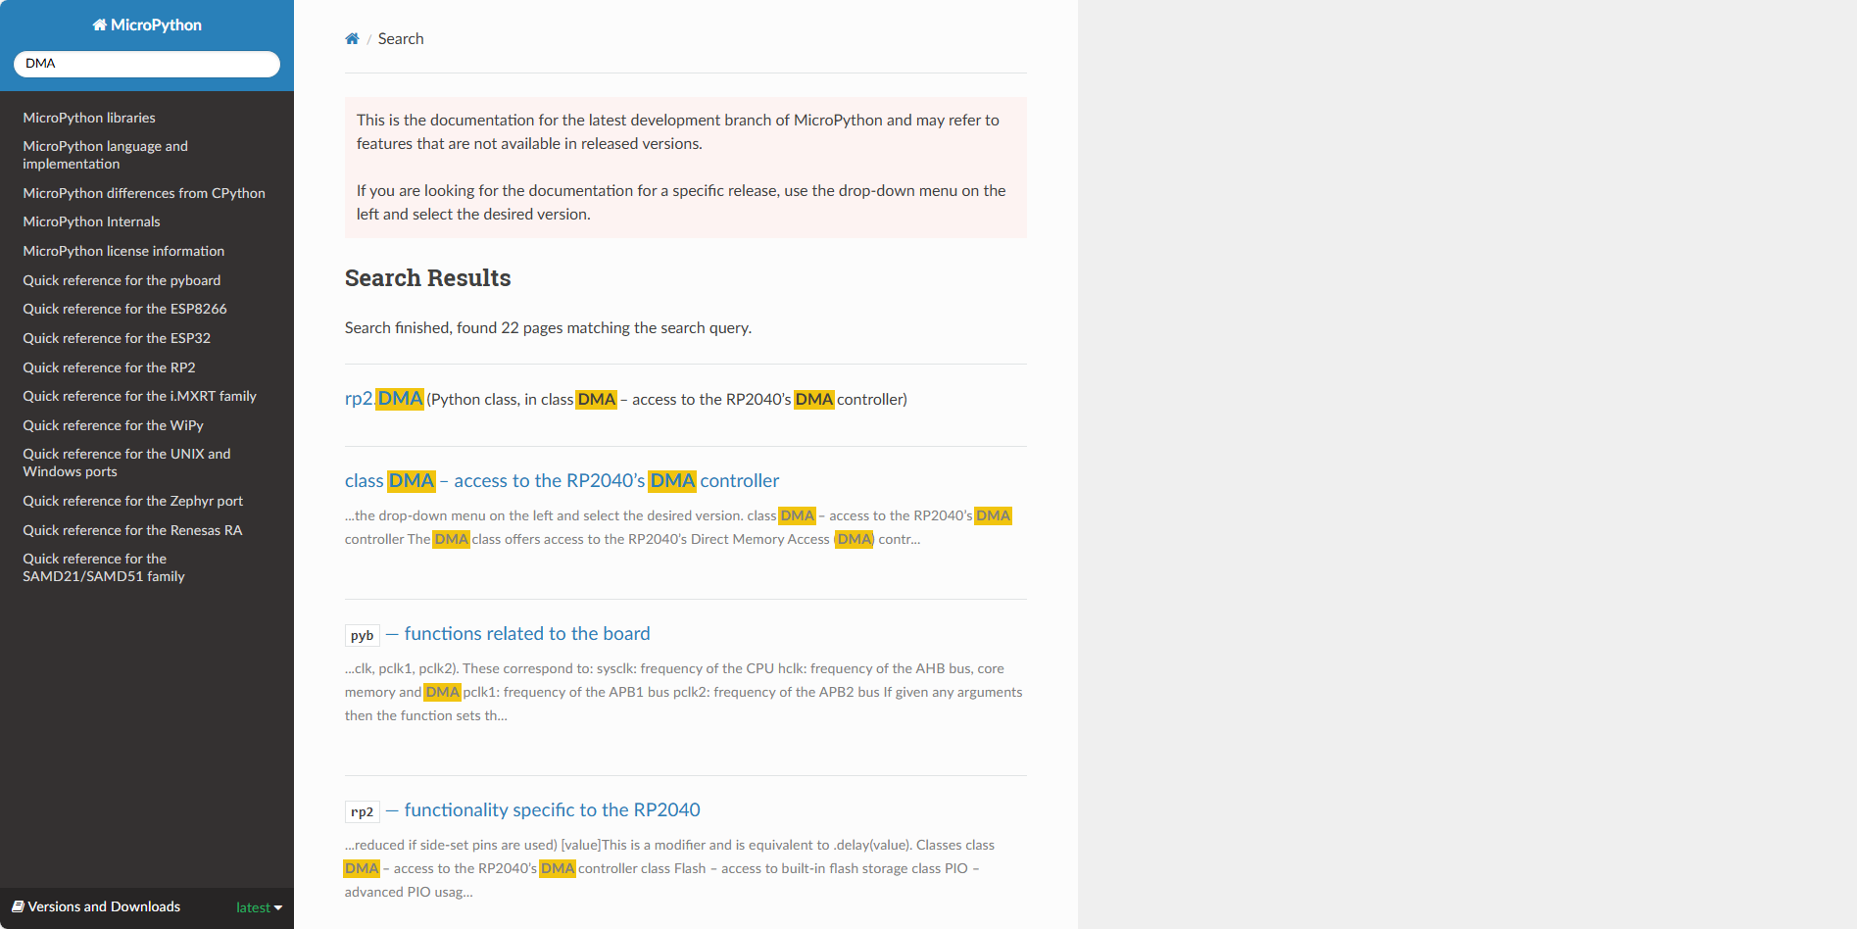Open MicroPython language and implementation

(x=147, y=155)
